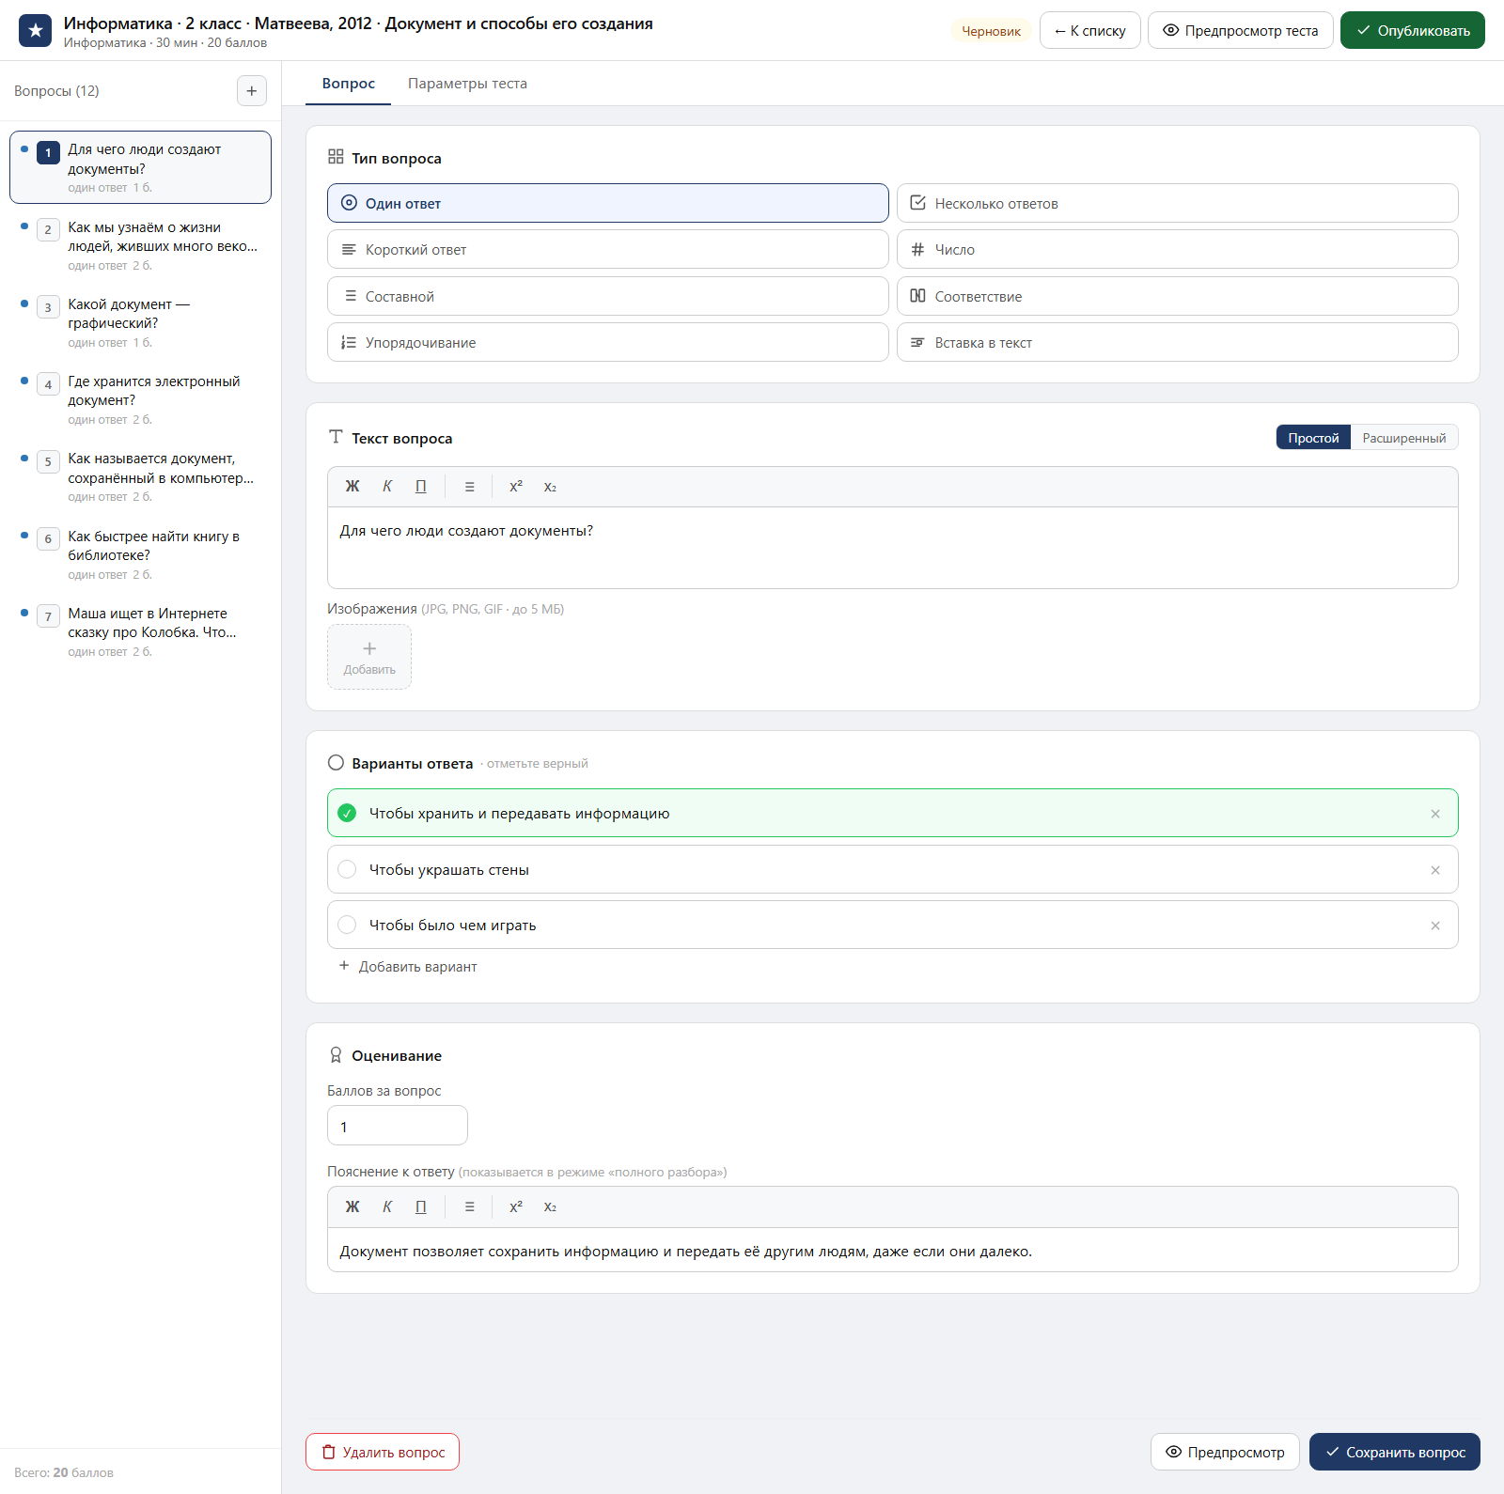Apply bold Ж in question text toolbar
Image resolution: width=1504 pixels, height=1494 pixels.
click(352, 487)
